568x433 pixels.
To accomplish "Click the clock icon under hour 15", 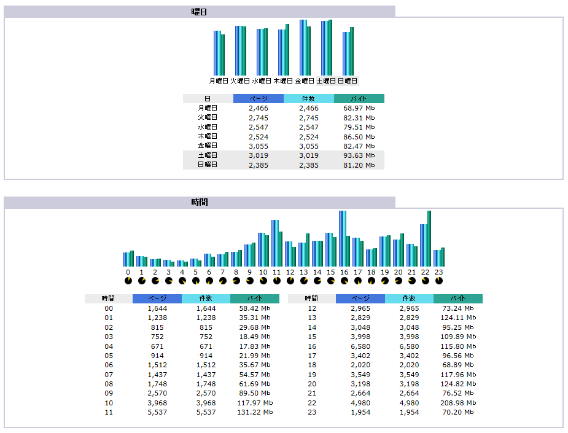I will (331, 281).
